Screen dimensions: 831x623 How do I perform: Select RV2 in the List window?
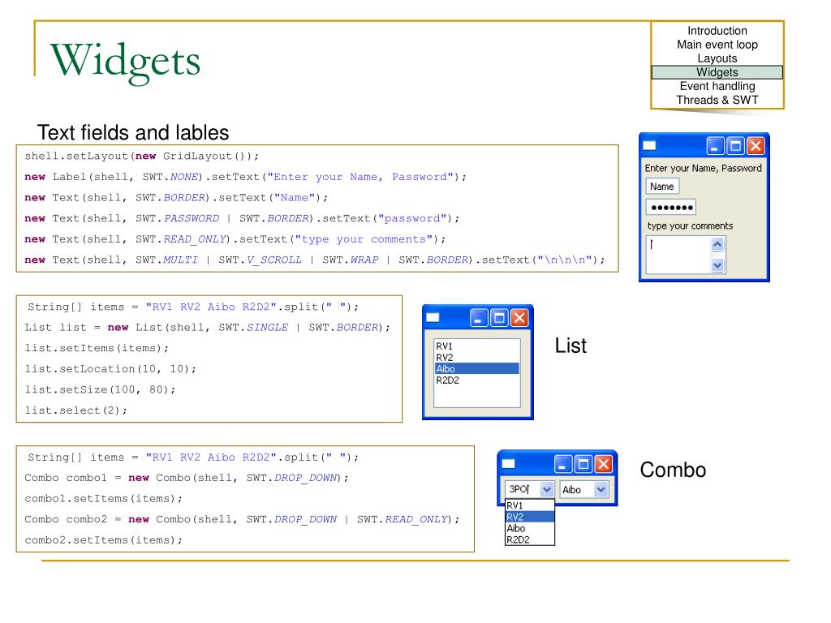(x=476, y=358)
